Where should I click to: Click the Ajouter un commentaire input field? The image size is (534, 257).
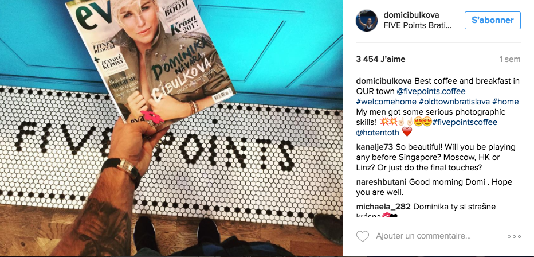point(423,236)
